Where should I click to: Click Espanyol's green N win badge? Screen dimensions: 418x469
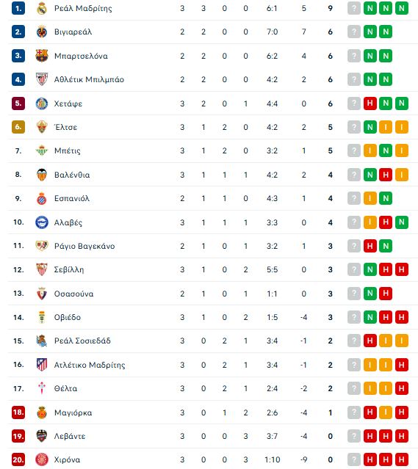386,198
